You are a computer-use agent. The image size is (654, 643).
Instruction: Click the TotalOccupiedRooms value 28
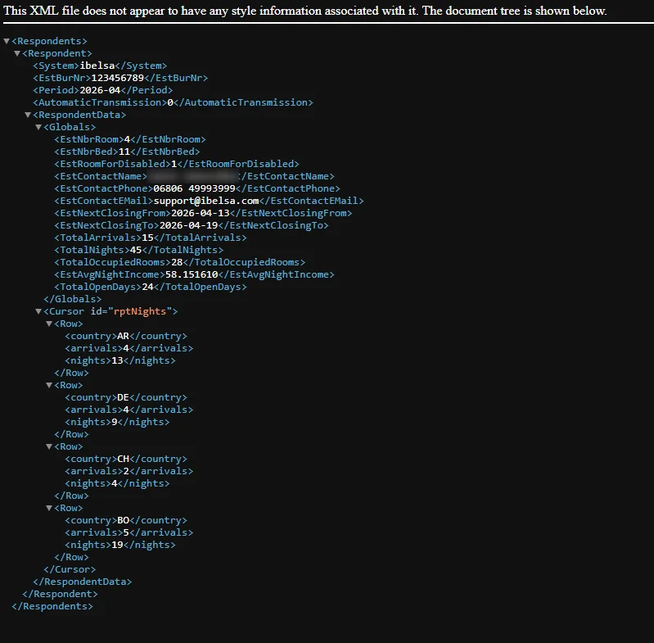click(177, 262)
